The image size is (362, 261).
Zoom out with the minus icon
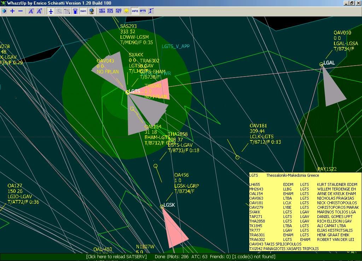click(21, 11)
